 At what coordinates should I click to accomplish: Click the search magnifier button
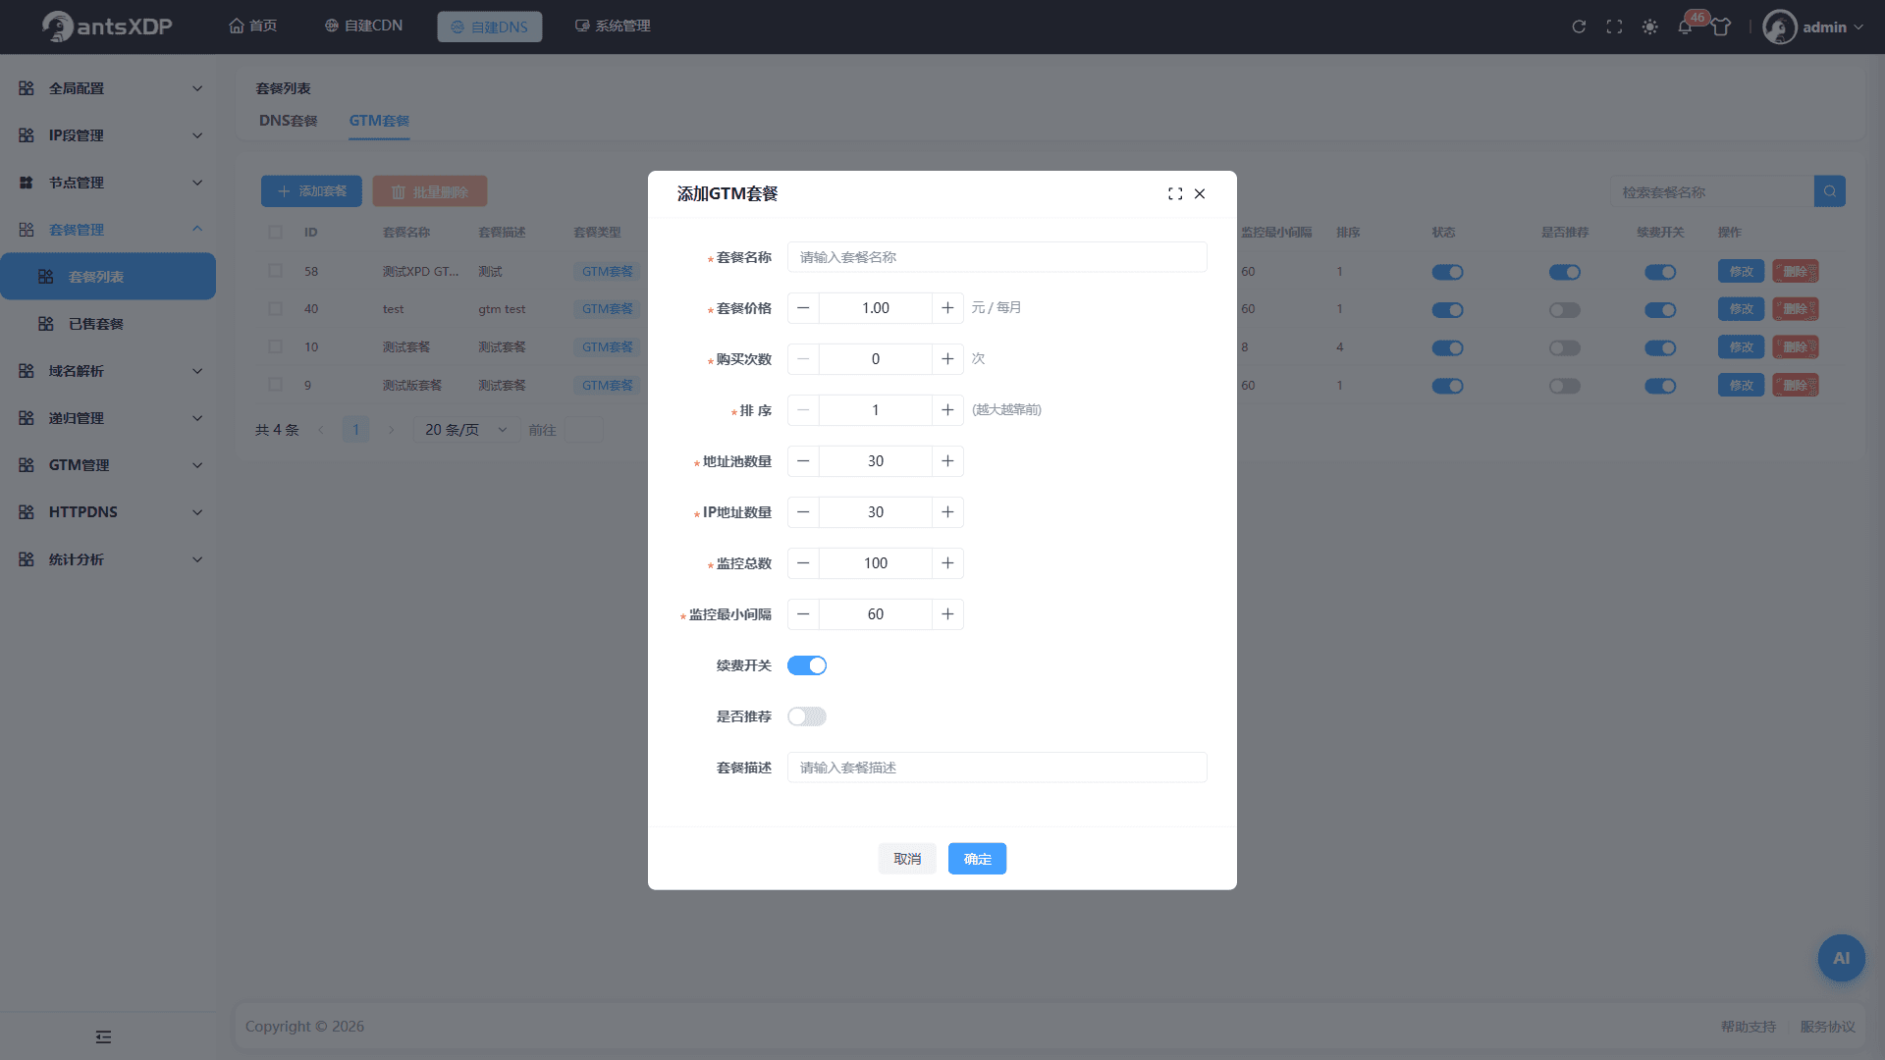click(1830, 191)
